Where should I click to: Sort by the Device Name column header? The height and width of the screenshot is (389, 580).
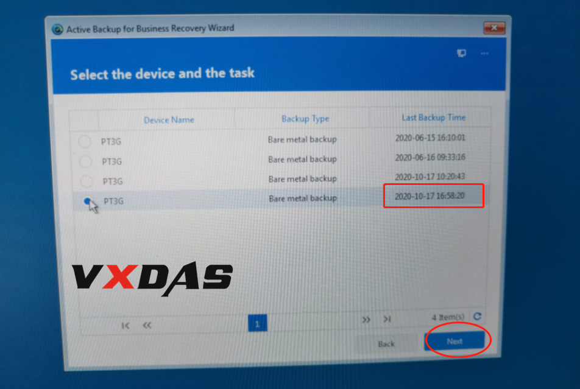169,120
